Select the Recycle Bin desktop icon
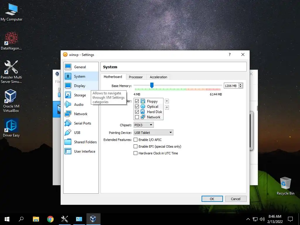The height and width of the screenshot is (225, 300). [x=285, y=186]
